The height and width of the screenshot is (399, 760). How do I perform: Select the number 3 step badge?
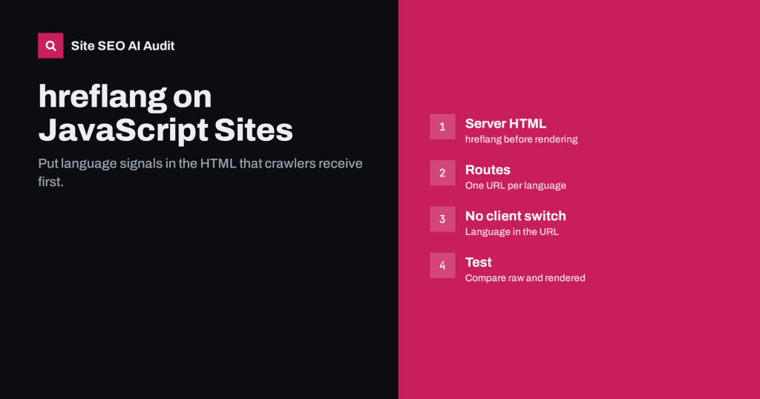tap(442, 220)
